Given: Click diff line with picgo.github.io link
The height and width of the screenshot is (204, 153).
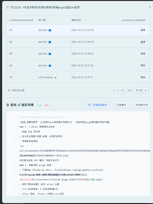Looking at the screenshot, I should 62,170.
